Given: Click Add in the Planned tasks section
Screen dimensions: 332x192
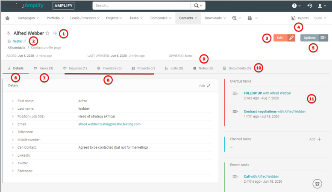Looking at the screenshot, I should [312, 139].
